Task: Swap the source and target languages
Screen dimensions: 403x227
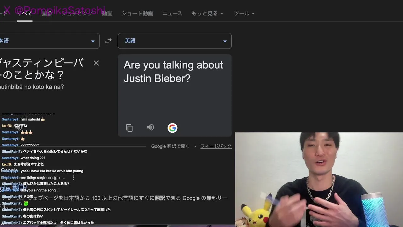Action: pyautogui.click(x=108, y=41)
